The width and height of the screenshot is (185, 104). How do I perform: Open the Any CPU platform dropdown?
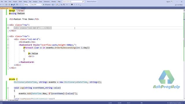point(36,5)
